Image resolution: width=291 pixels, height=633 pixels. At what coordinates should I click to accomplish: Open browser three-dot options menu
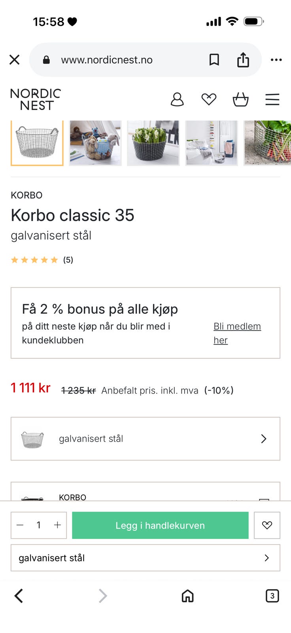(x=276, y=60)
